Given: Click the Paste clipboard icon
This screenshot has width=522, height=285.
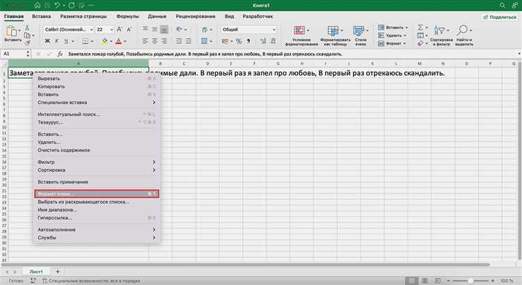Looking at the screenshot, I should 11,31.
